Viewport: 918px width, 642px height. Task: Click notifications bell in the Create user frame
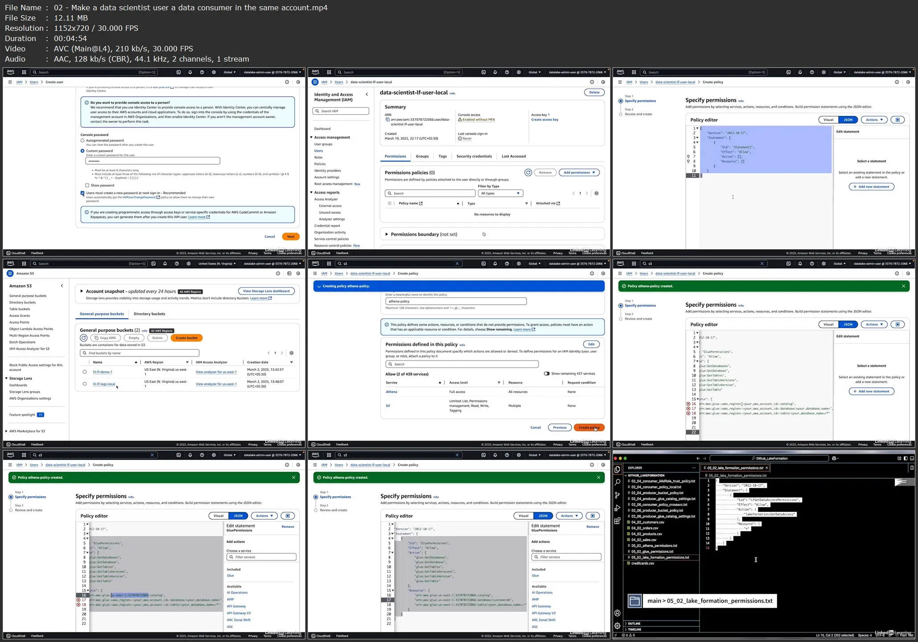pyautogui.click(x=190, y=72)
